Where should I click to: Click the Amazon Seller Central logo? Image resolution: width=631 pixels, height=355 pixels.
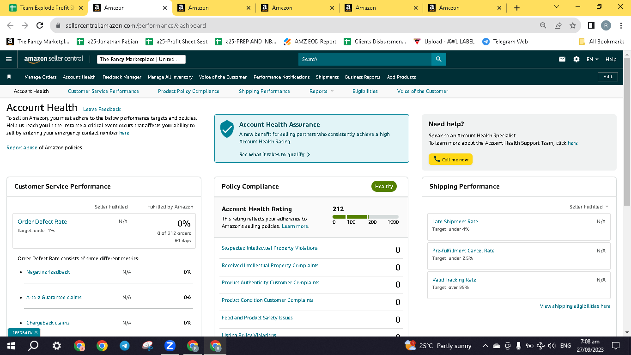[54, 59]
